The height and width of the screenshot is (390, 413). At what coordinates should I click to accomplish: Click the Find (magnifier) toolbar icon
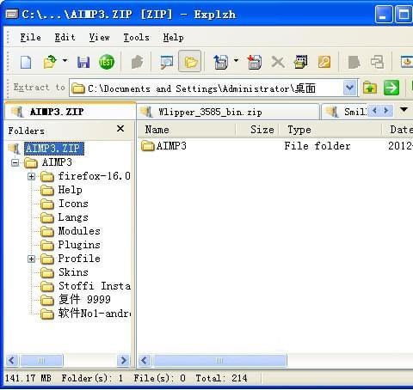[167, 62]
